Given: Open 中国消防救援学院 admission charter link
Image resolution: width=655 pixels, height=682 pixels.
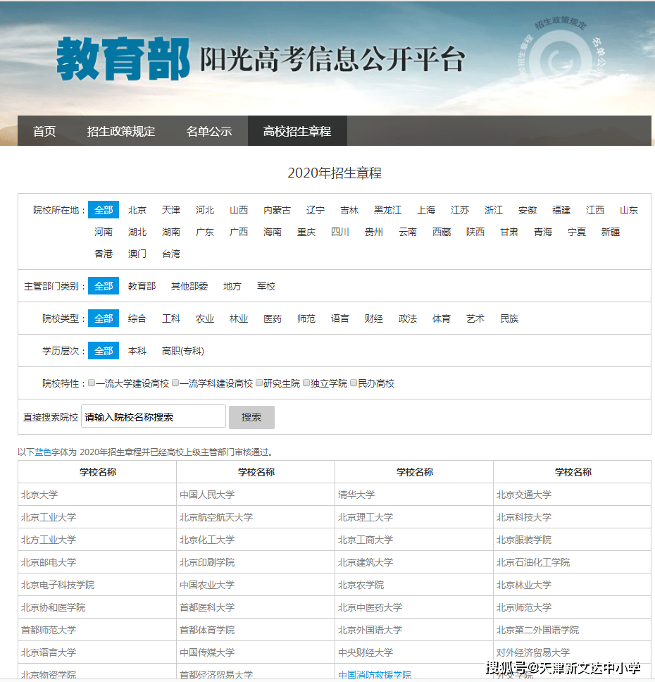Looking at the screenshot, I should [x=375, y=674].
